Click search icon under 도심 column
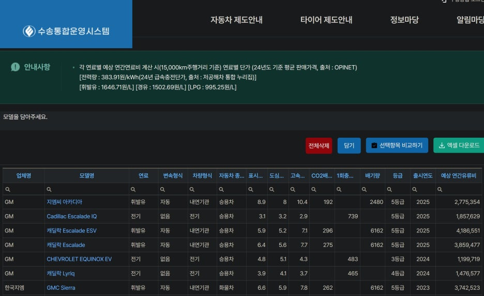The height and width of the screenshot is (296, 484). tap(271, 189)
